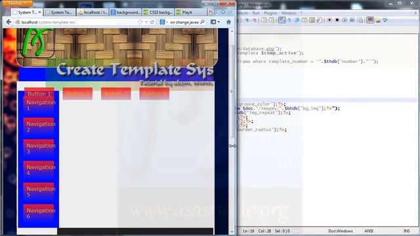Open the ? help menu in Notepad++
Image resolution: width=420 pixels, height=236 pixels.
[x=301, y=13]
